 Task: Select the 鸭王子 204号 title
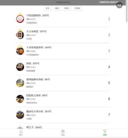[x=34, y=127]
